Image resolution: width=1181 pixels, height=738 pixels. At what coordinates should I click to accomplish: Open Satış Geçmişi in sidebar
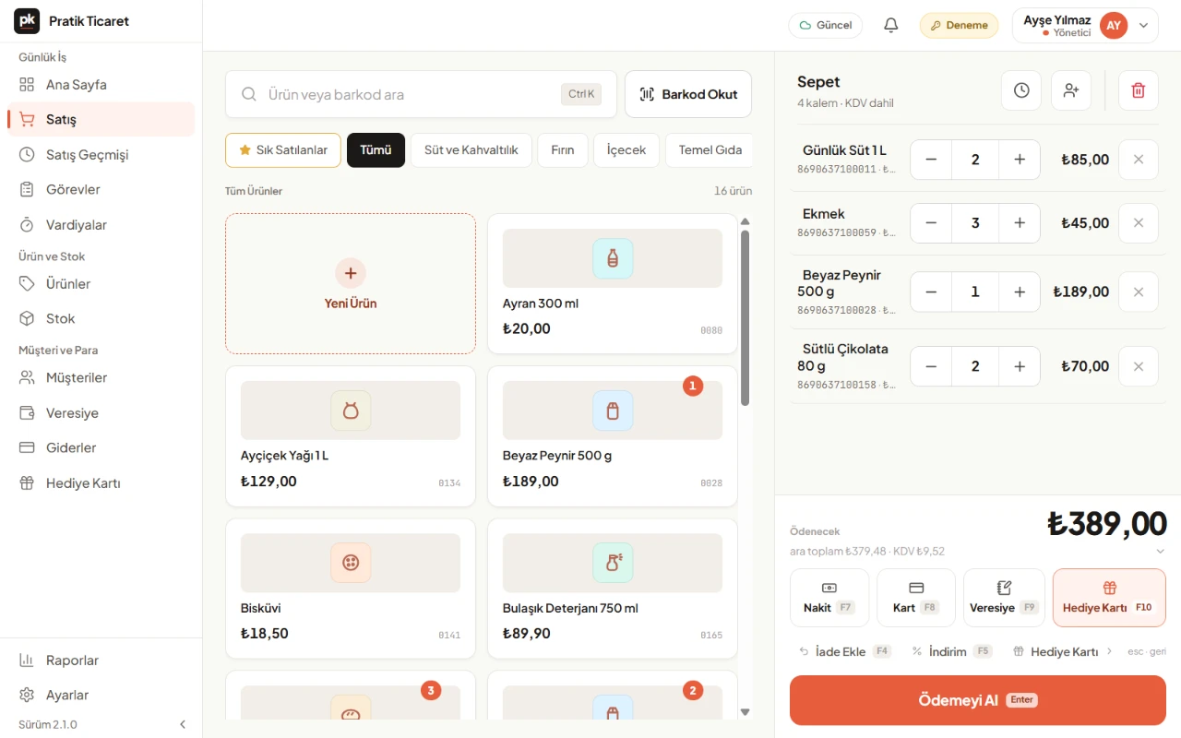click(x=101, y=155)
